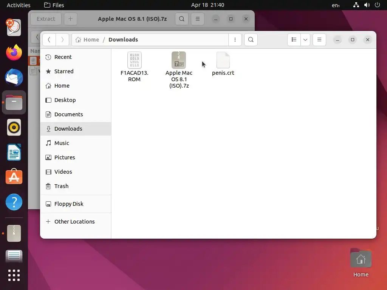This screenshot has height=290, width=387.
Task: Click the power icon in top bar
Action: [x=378, y=5]
